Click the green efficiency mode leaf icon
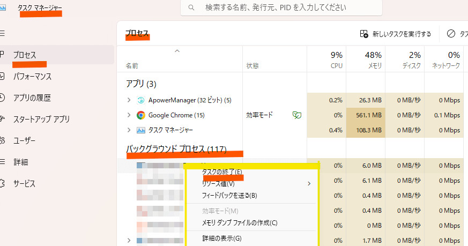468x246 pixels. tap(296, 115)
